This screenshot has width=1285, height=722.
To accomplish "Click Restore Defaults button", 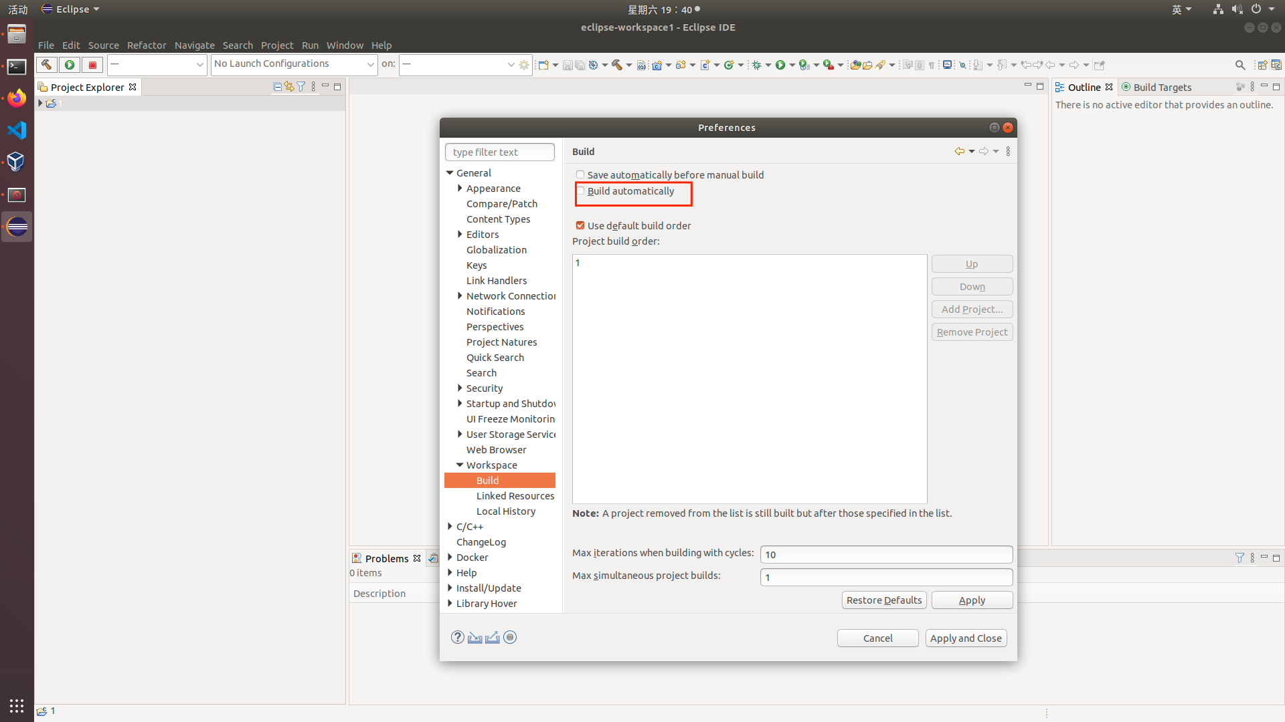I will pos(884,600).
